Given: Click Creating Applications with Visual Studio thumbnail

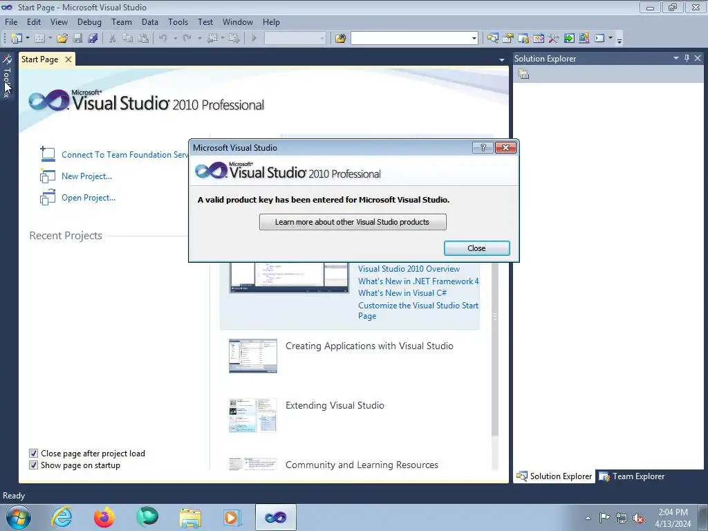Looking at the screenshot, I should 253,356.
